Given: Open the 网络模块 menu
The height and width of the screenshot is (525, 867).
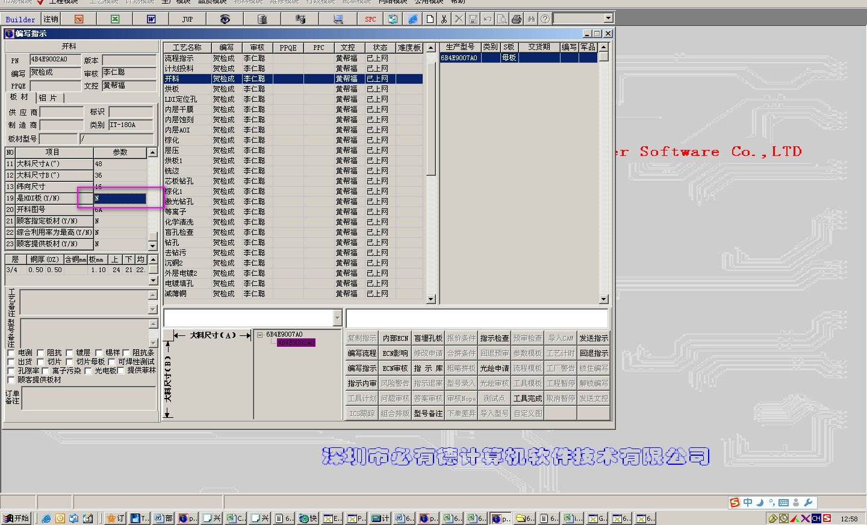Looking at the screenshot, I should (x=393, y=2).
